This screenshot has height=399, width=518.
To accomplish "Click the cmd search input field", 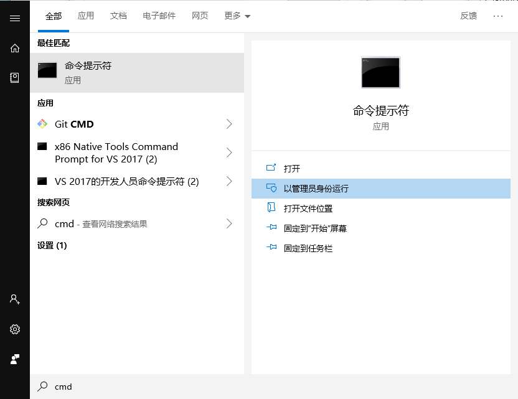I will tap(274, 387).
